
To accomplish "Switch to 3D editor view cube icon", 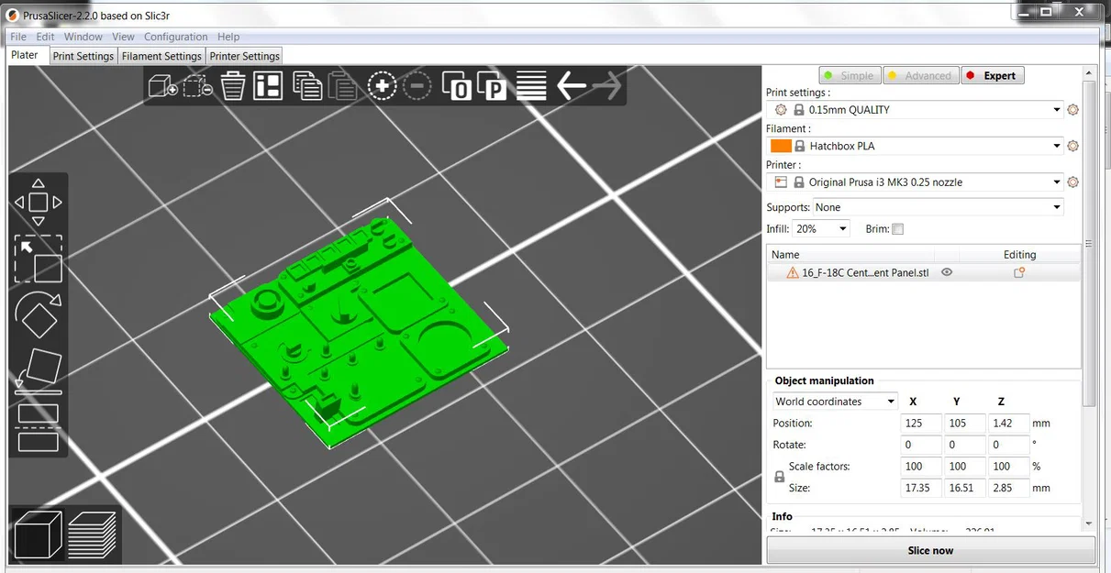I will (38, 534).
